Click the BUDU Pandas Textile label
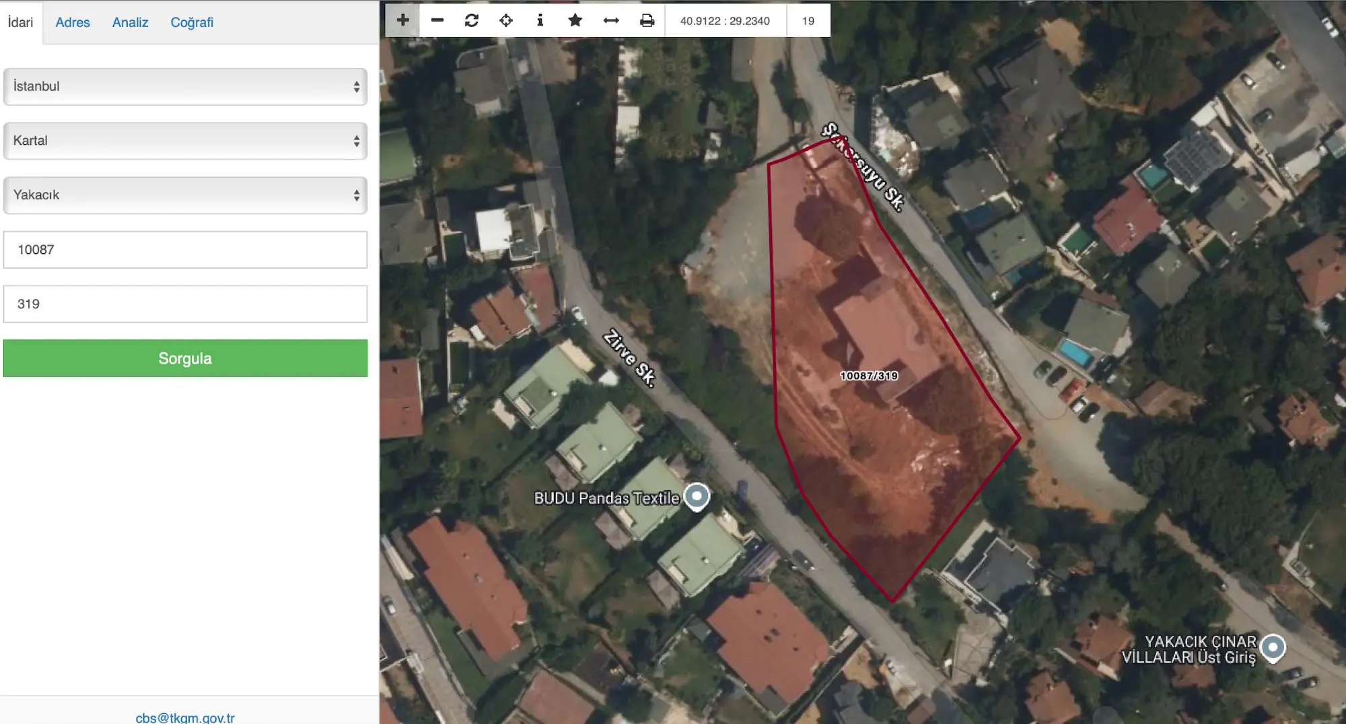This screenshot has height=724, width=1346. pos(606,498)
